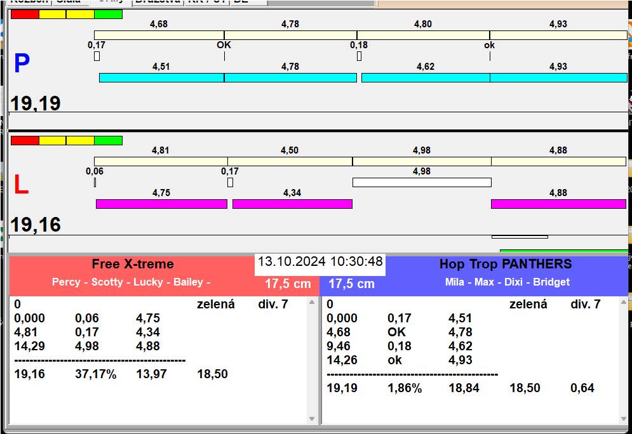Click small marker box under 0,18 in lane P

pos(359,56)
